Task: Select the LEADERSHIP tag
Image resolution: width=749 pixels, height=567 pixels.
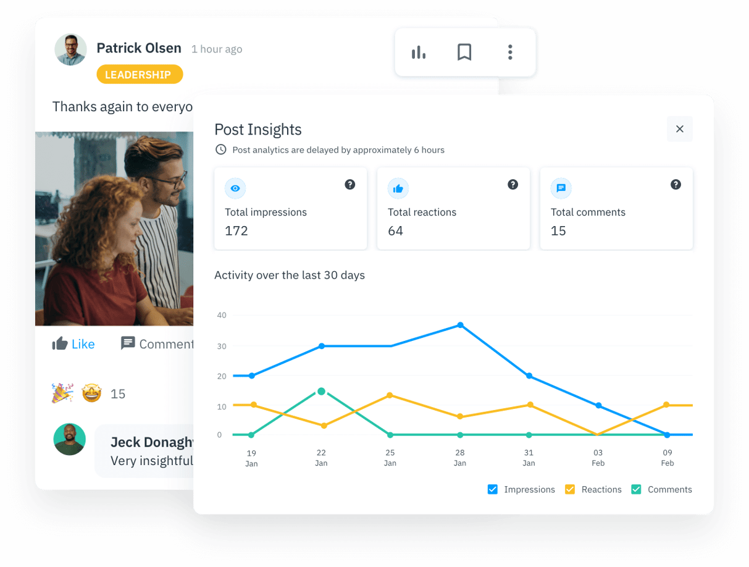Action: click(x=140, y=74)
